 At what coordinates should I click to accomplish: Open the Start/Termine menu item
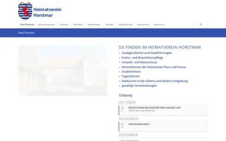[27, 24]
